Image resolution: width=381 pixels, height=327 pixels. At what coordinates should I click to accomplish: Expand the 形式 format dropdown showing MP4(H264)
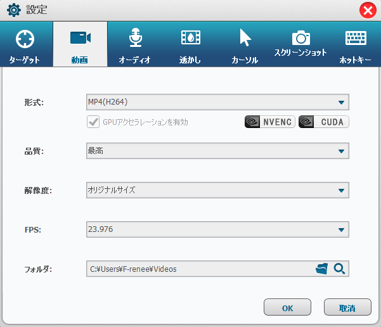point(217,102)
